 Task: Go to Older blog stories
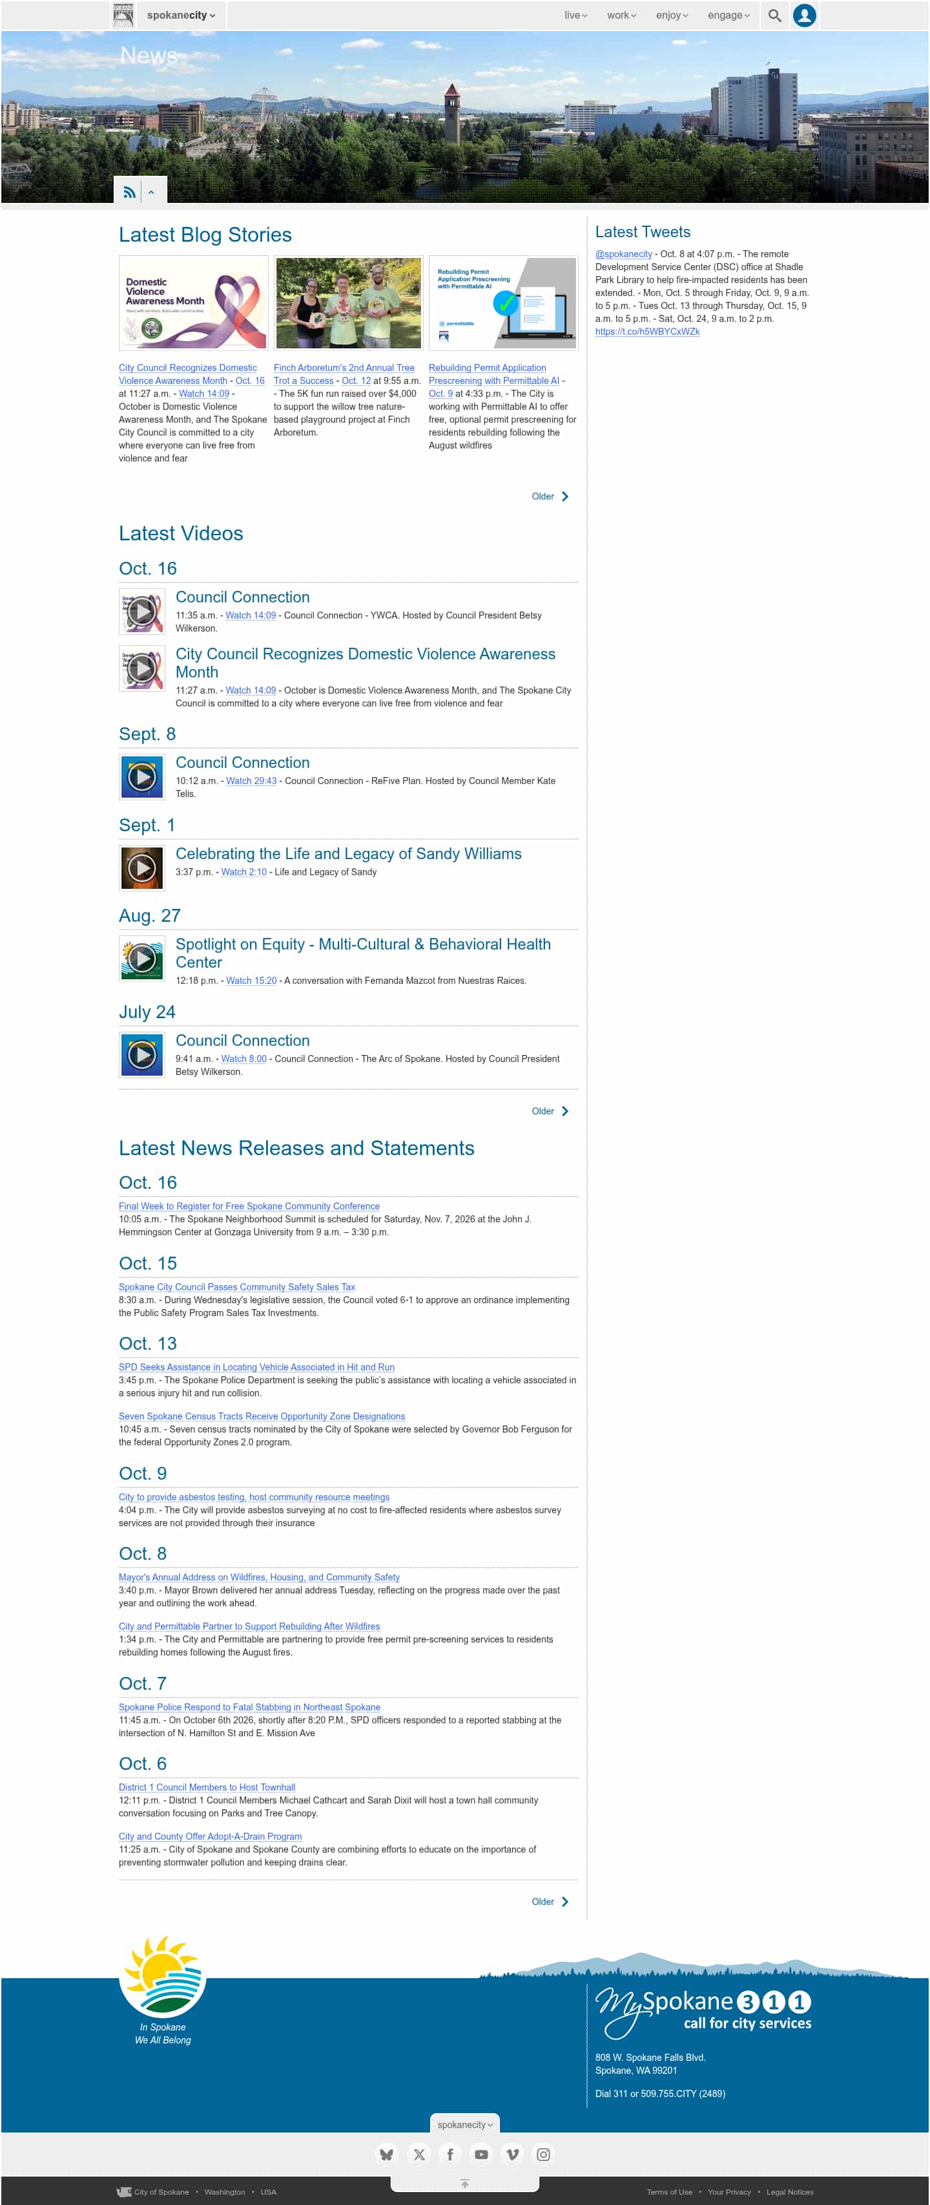click(x=550, y=496)
